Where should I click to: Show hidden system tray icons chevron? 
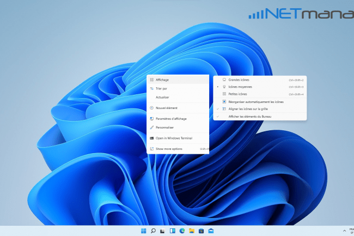[x=344, y=231]
